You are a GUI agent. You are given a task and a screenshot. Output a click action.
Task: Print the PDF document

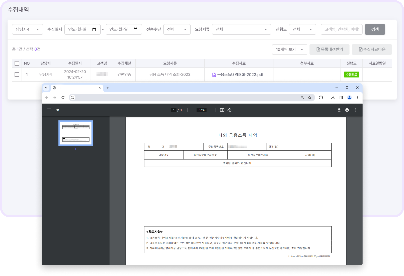coord(347,110)
